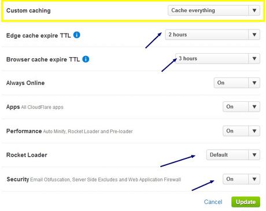Open the Rocket Loader dropdown arrow
266x211 pixels.
(254, 155)
